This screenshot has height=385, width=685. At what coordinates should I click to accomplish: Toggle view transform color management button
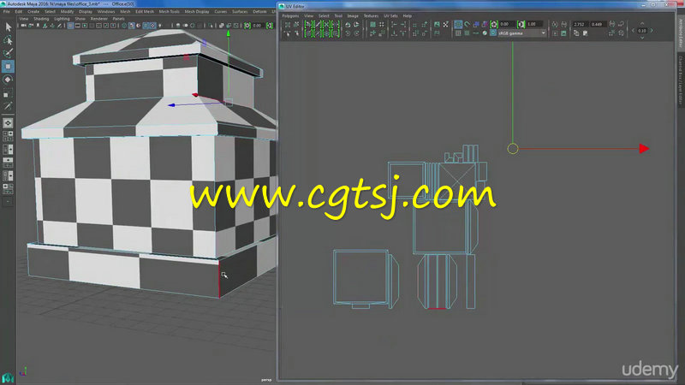pyautogui.click(x=493, y=33)
